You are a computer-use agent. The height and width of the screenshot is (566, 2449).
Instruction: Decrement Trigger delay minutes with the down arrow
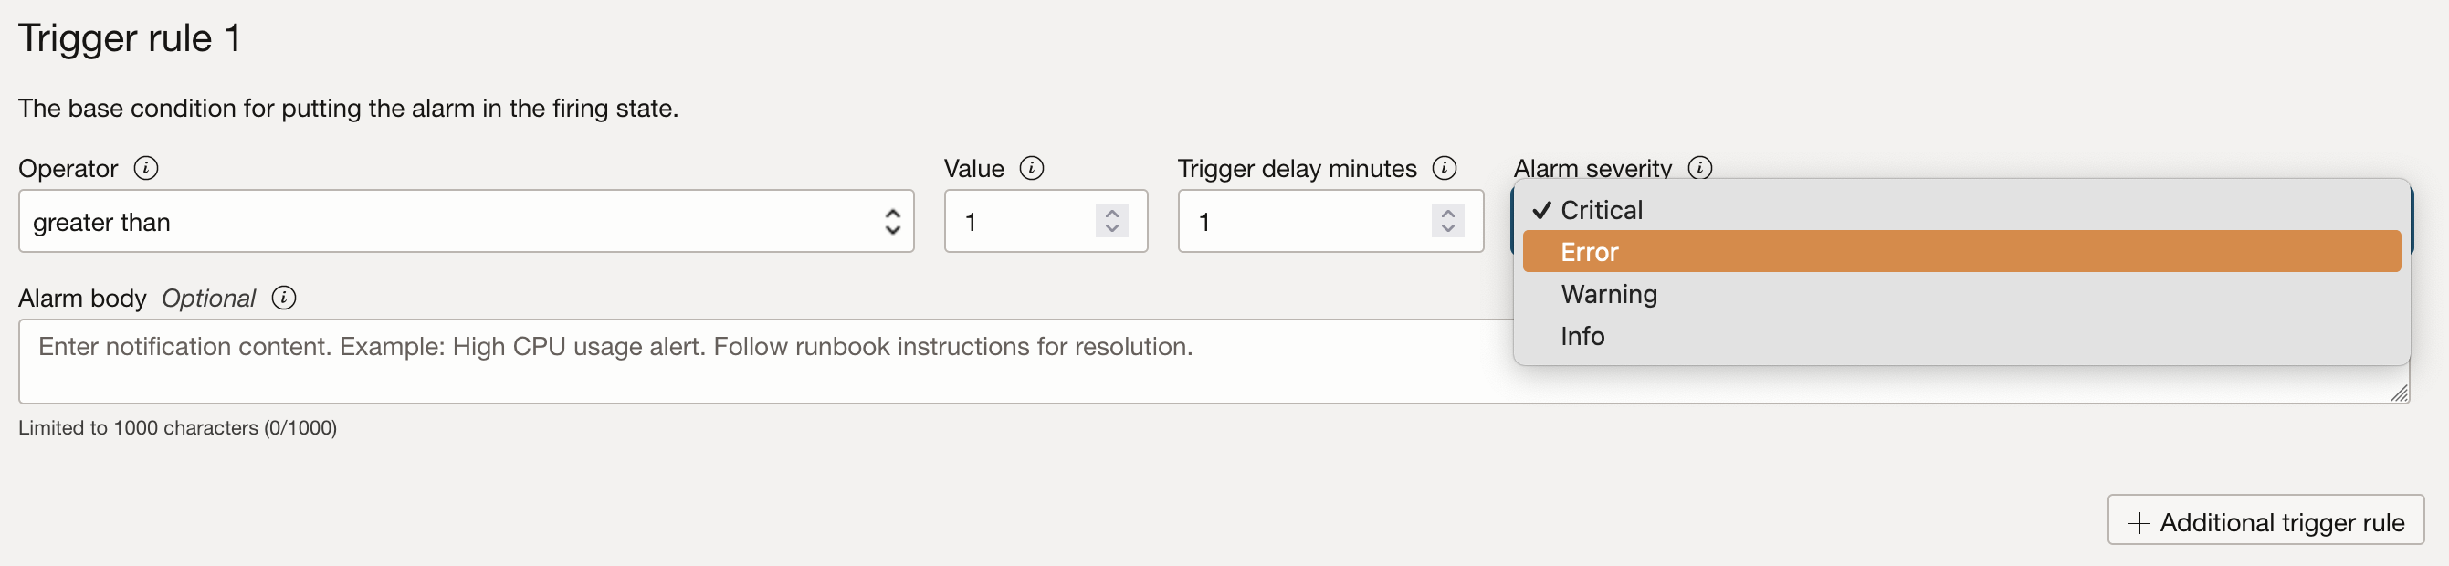(x=1446, y=229)
